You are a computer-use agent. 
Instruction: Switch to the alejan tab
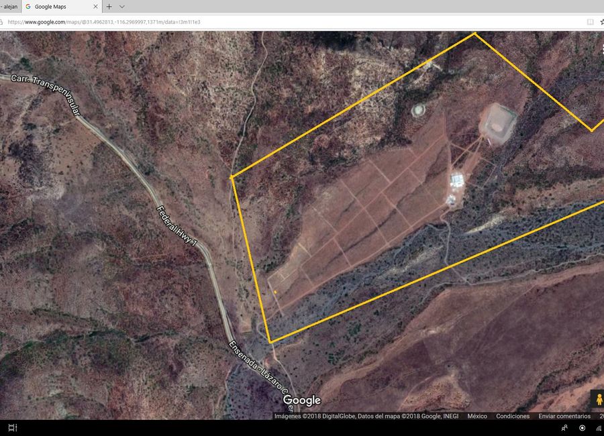click(x=8, y=6)
